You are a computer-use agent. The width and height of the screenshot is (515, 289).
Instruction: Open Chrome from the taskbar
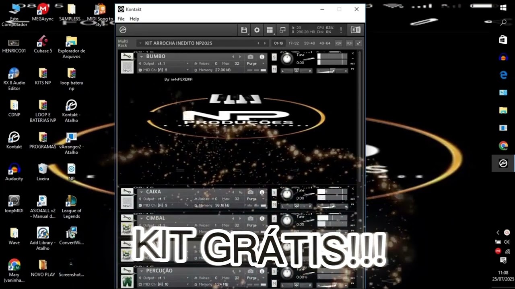503,146
